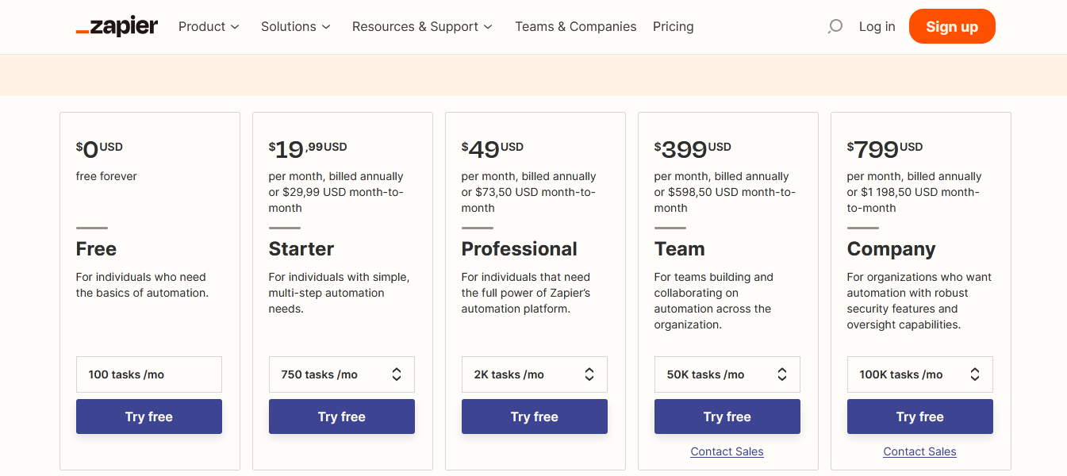The width and height of the screenshot is (1067, 476).
Task: Select the Free plan heading
Action: point(96,249)
